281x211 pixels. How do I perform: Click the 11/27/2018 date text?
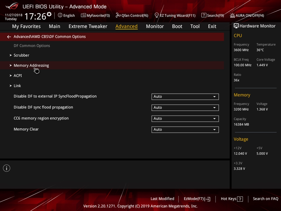(13, 15)
